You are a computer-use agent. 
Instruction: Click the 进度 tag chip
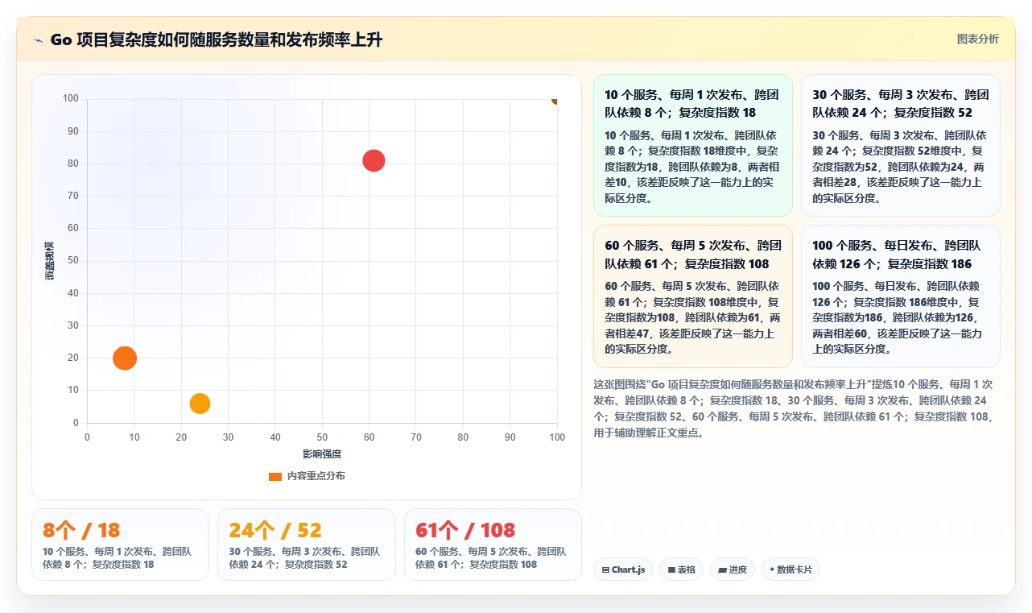tap(733, 570)
